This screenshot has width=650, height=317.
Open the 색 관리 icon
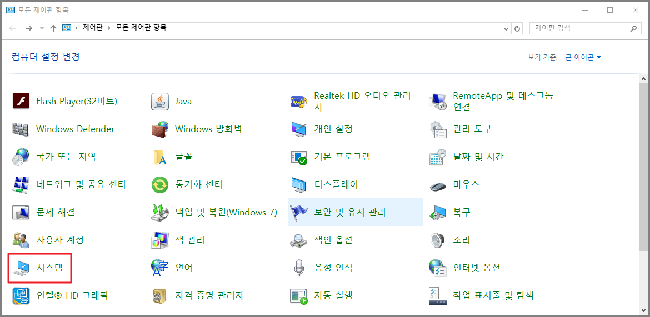click(159, 240)
